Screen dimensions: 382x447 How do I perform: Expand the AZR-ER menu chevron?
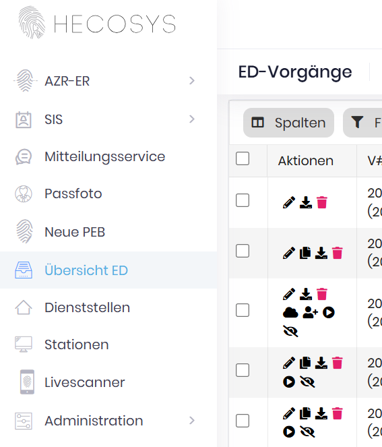point(192,81)
